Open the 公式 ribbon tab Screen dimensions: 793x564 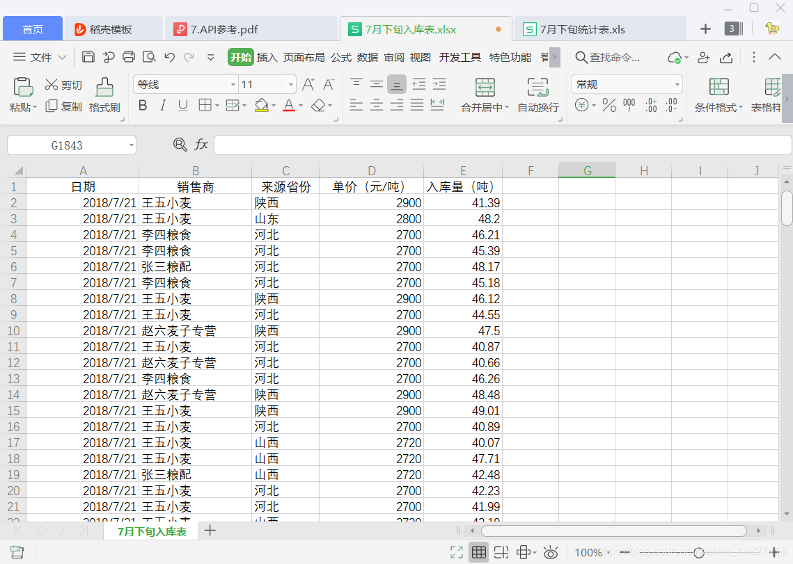341,57
